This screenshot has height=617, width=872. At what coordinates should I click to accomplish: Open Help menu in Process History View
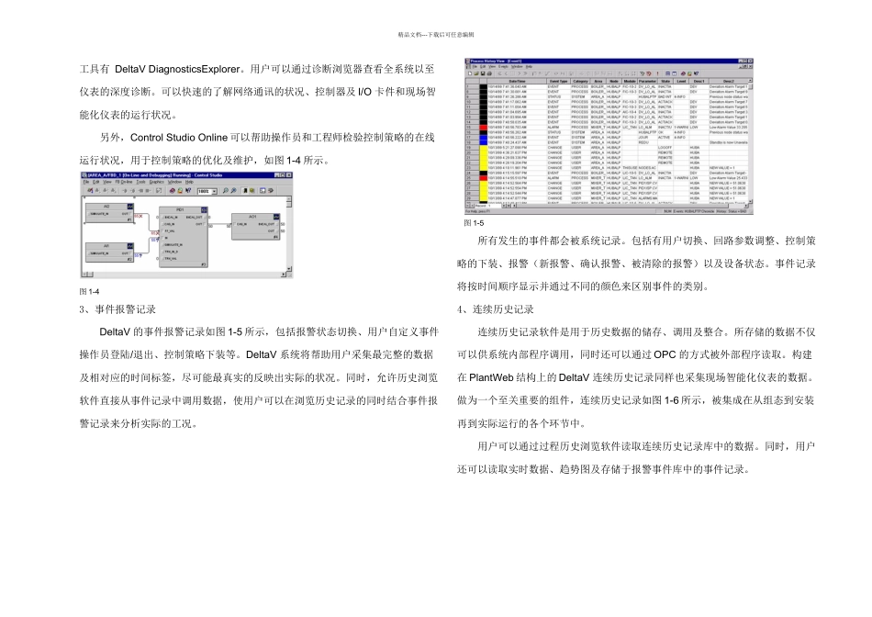click(x=529, y=67)
